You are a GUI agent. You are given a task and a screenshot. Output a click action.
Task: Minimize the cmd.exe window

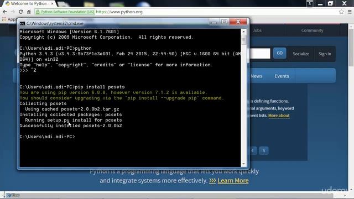click(214, 22)
